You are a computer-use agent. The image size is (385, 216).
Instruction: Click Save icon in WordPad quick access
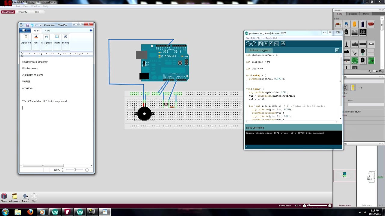click(x=27, y=25)
